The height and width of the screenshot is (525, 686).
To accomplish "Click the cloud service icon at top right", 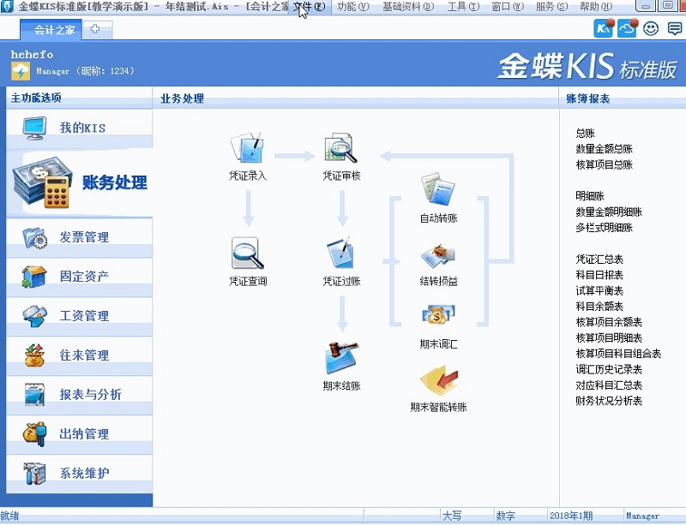I will tap(627, 29).
